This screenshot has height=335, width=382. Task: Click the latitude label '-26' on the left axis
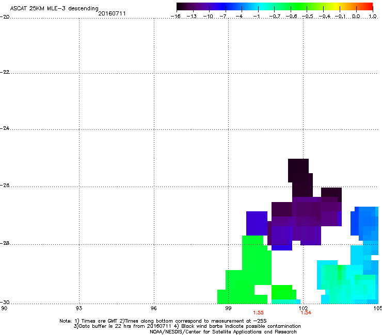[5, 186]
